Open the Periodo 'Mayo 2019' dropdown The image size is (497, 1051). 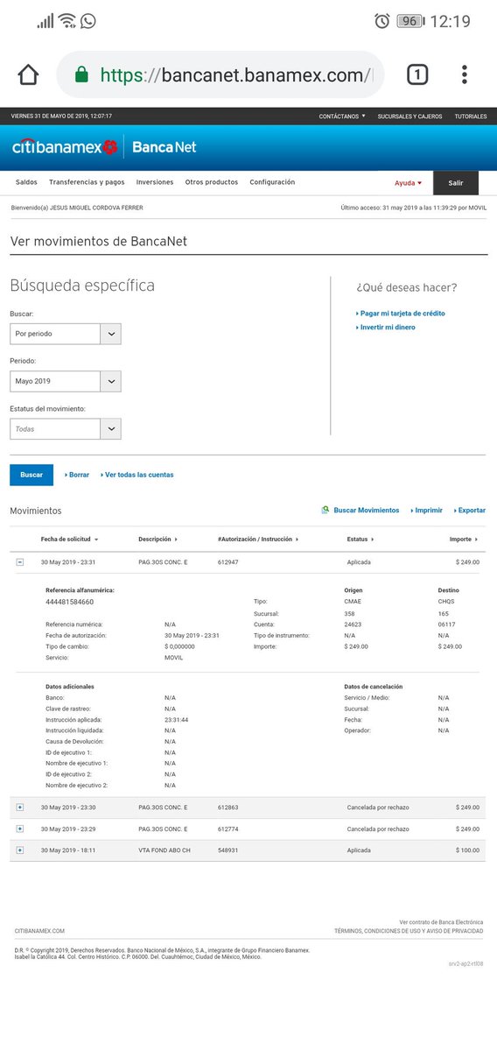point(66,381)
